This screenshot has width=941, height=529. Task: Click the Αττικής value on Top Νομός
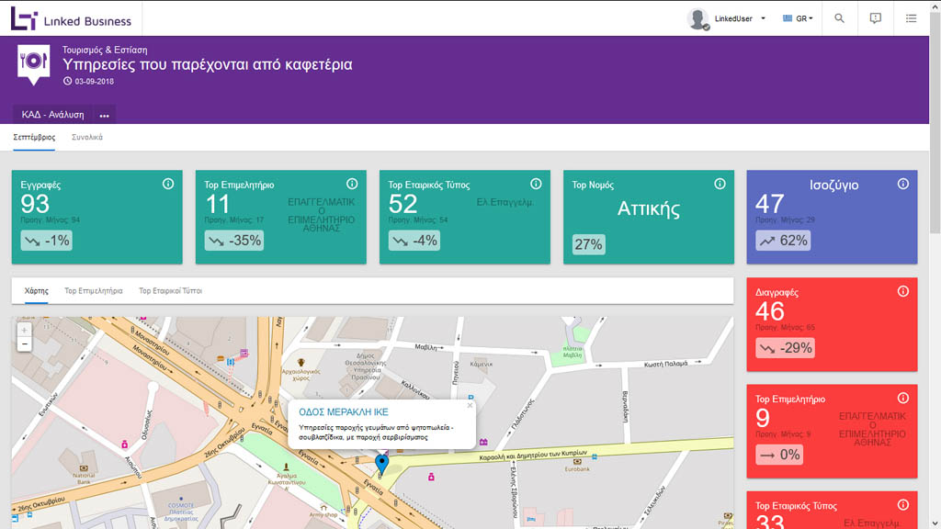[649, 208]
